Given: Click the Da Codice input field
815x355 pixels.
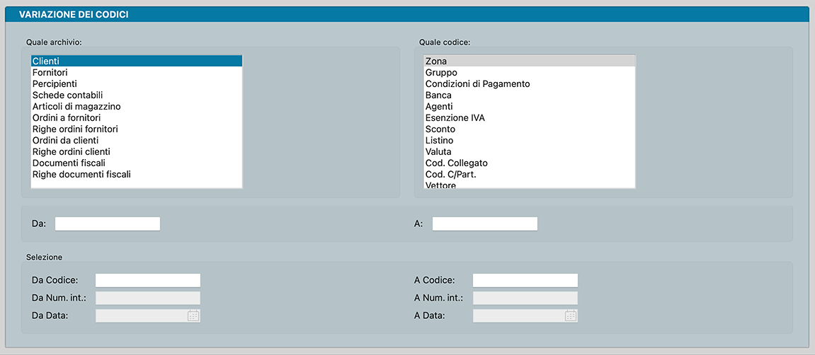Looking at the screenshot, I should coord(148,280).
